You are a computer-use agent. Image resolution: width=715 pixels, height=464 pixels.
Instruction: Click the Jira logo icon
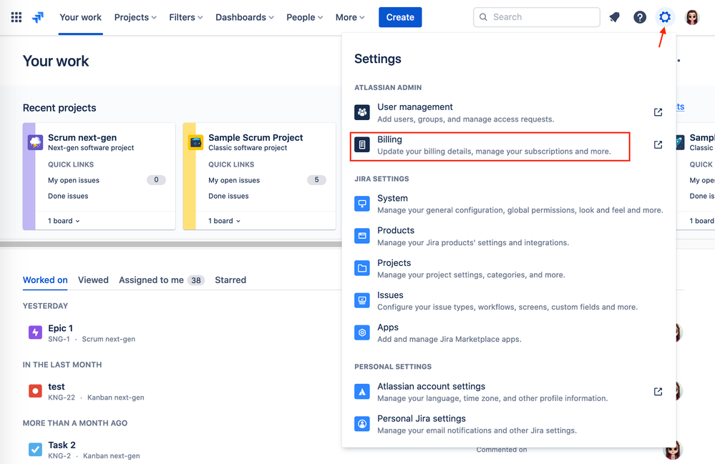click(x=38, y=17)
